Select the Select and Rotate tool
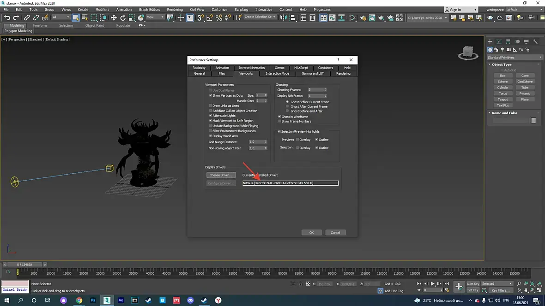The height and width of the screenshot is (306, 545). point(123,18)
